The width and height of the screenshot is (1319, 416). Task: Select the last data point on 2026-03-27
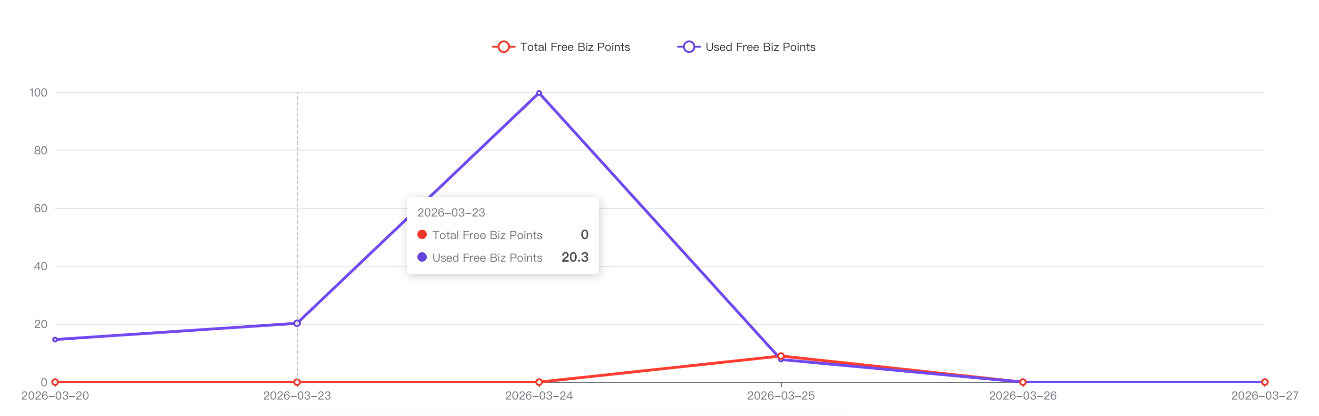click(1264, 382)
